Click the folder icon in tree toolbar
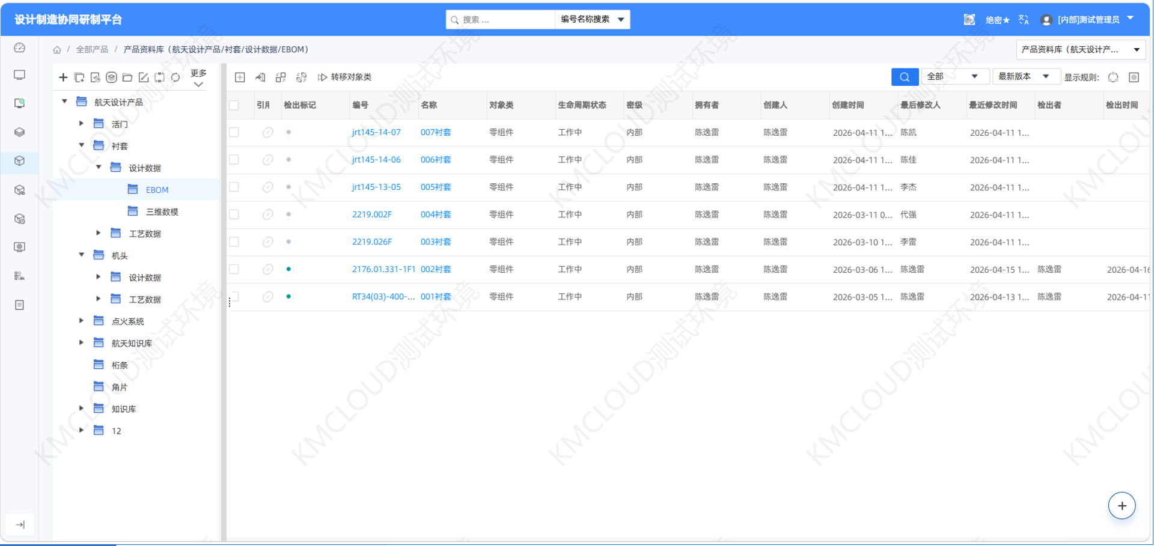Screen dimensions: 1154x546 pyautogui.click(x=127, y=77)
